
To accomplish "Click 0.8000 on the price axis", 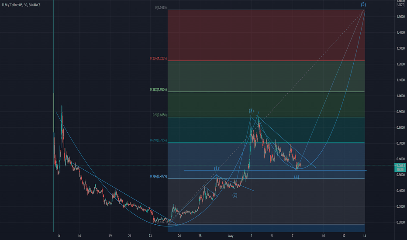I will [400, 127].
